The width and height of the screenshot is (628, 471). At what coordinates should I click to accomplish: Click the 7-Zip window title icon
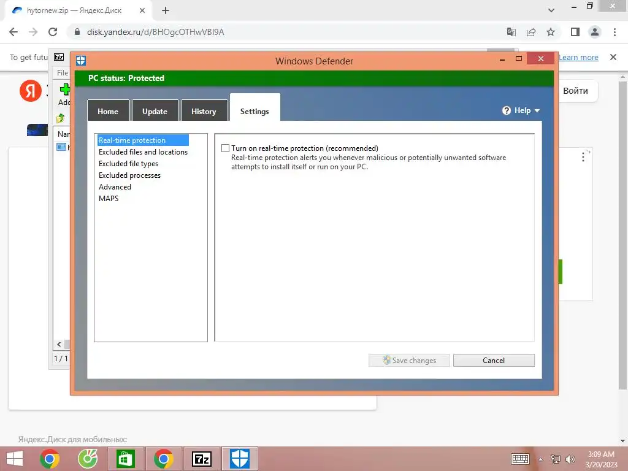[59, 57]
